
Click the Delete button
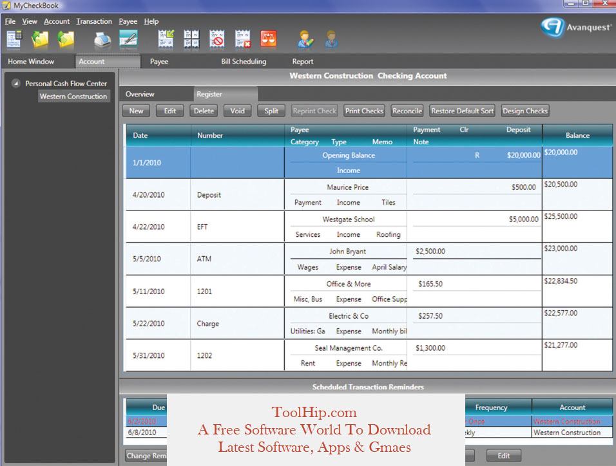click(x=204, y=111)
